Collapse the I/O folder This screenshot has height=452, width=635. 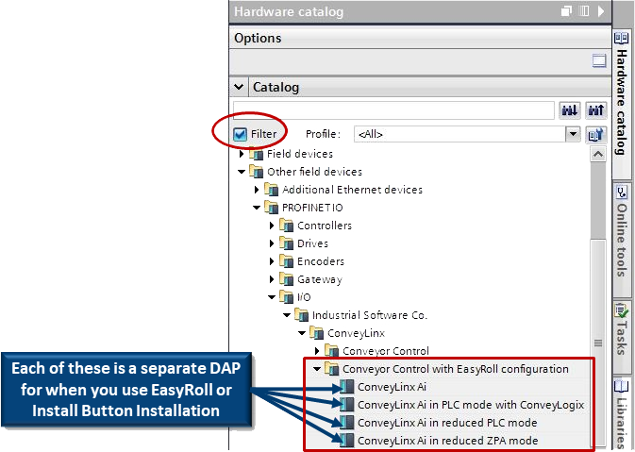pos(272,297)
